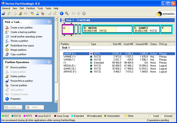Screen dimensions: 177x123
Task: Open Properties in Partition Operations
Action: coord(13,99)
